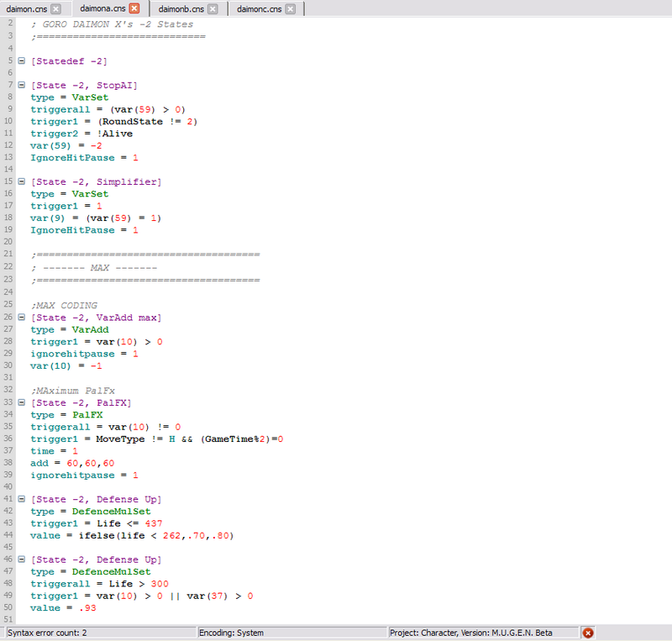Click the MoveType != H trigger line
This screenshot has height=641, width=672.
157,439
